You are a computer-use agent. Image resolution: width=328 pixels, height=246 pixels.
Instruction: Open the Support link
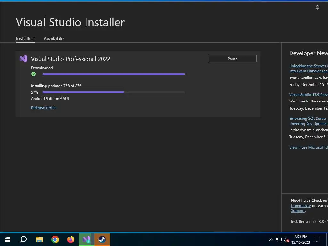pyautogui.click(x=298, y=211)
